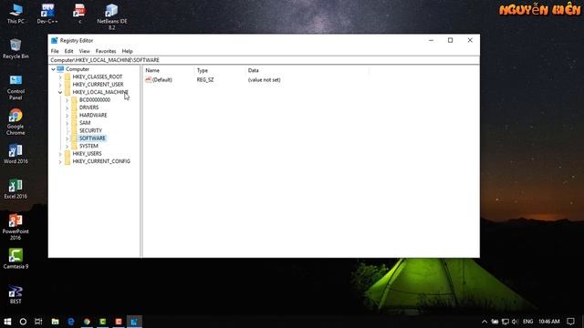Select the HKEY_USERS tree item label
The height and width of the screenshot is (328, 584).
[87, 153]
